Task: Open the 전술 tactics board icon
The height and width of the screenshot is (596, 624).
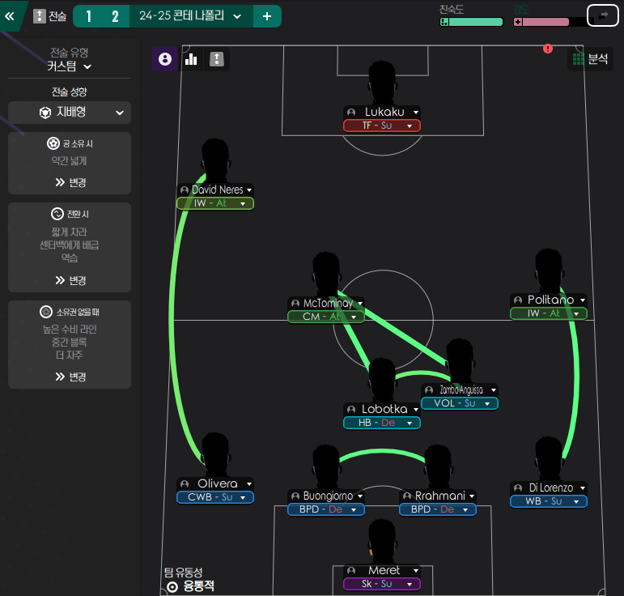Action: 40,16
